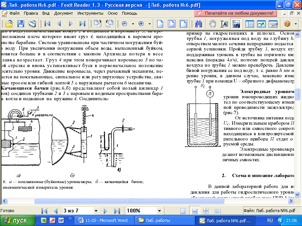Go to first page in status bar
302x226 pixels.
44,211
